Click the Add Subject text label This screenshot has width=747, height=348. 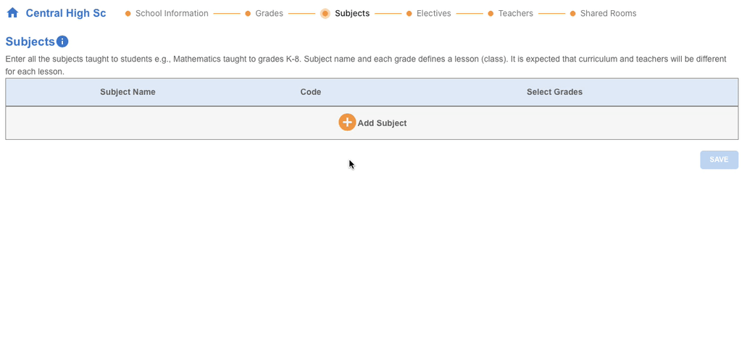pos(382,123)
